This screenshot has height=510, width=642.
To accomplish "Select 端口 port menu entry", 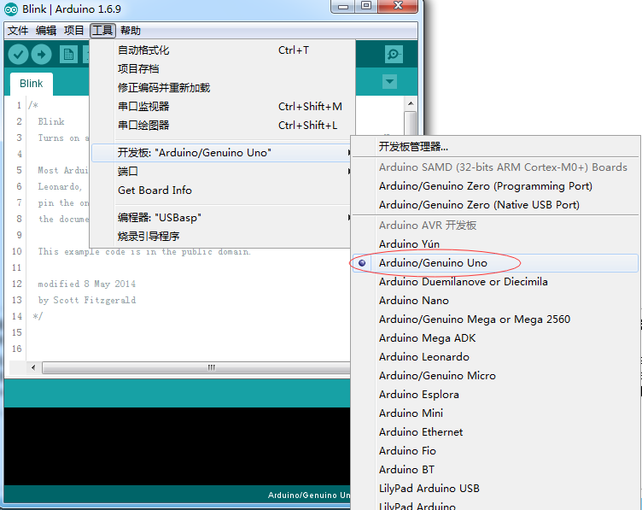I will 221,171.
